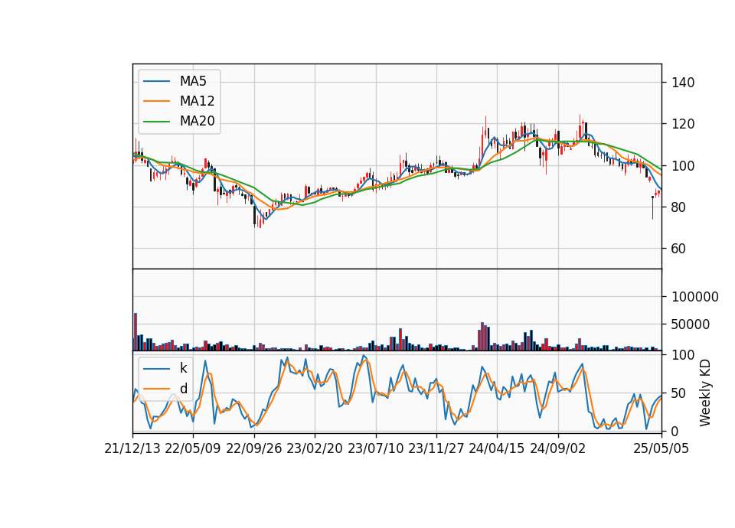The height and width of the screenshot is (528, 735).
Task: Click the last candlestick with long lower wick
Action: (x=652, y=207)
